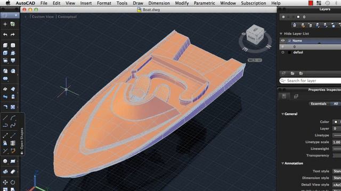This screenshot has width=341, height=191.
Task: Toggle visibility of layer 0
Action: [x=283, y=47]
